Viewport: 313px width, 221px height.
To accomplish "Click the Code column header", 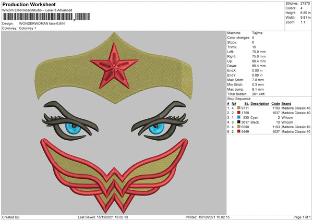I will click(275, 104).
